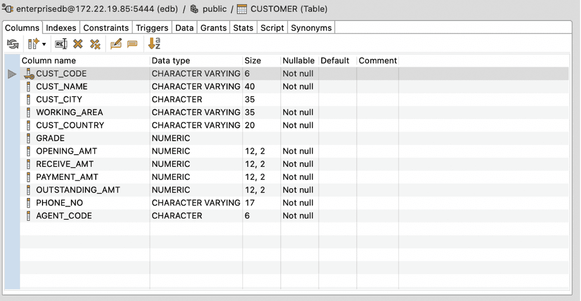Switch to the Indexes tab
Screen dimensions: 581x301
tap(61, 28)
